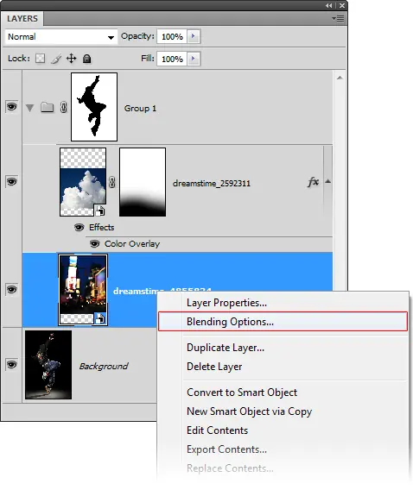The height and width of the screenshot is (490, 413).
Task: Open the Fill slider arrow
Action: (194, 59)
